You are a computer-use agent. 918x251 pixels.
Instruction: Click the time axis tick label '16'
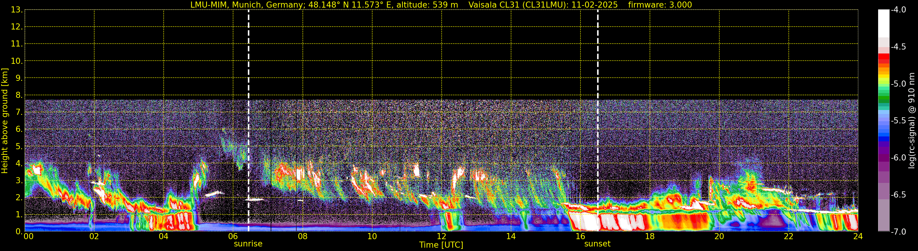click(581, 236)
